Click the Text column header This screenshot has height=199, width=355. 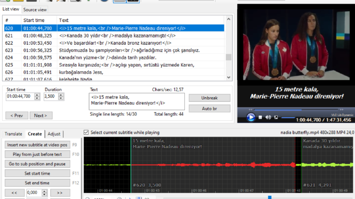coord(141,20)
